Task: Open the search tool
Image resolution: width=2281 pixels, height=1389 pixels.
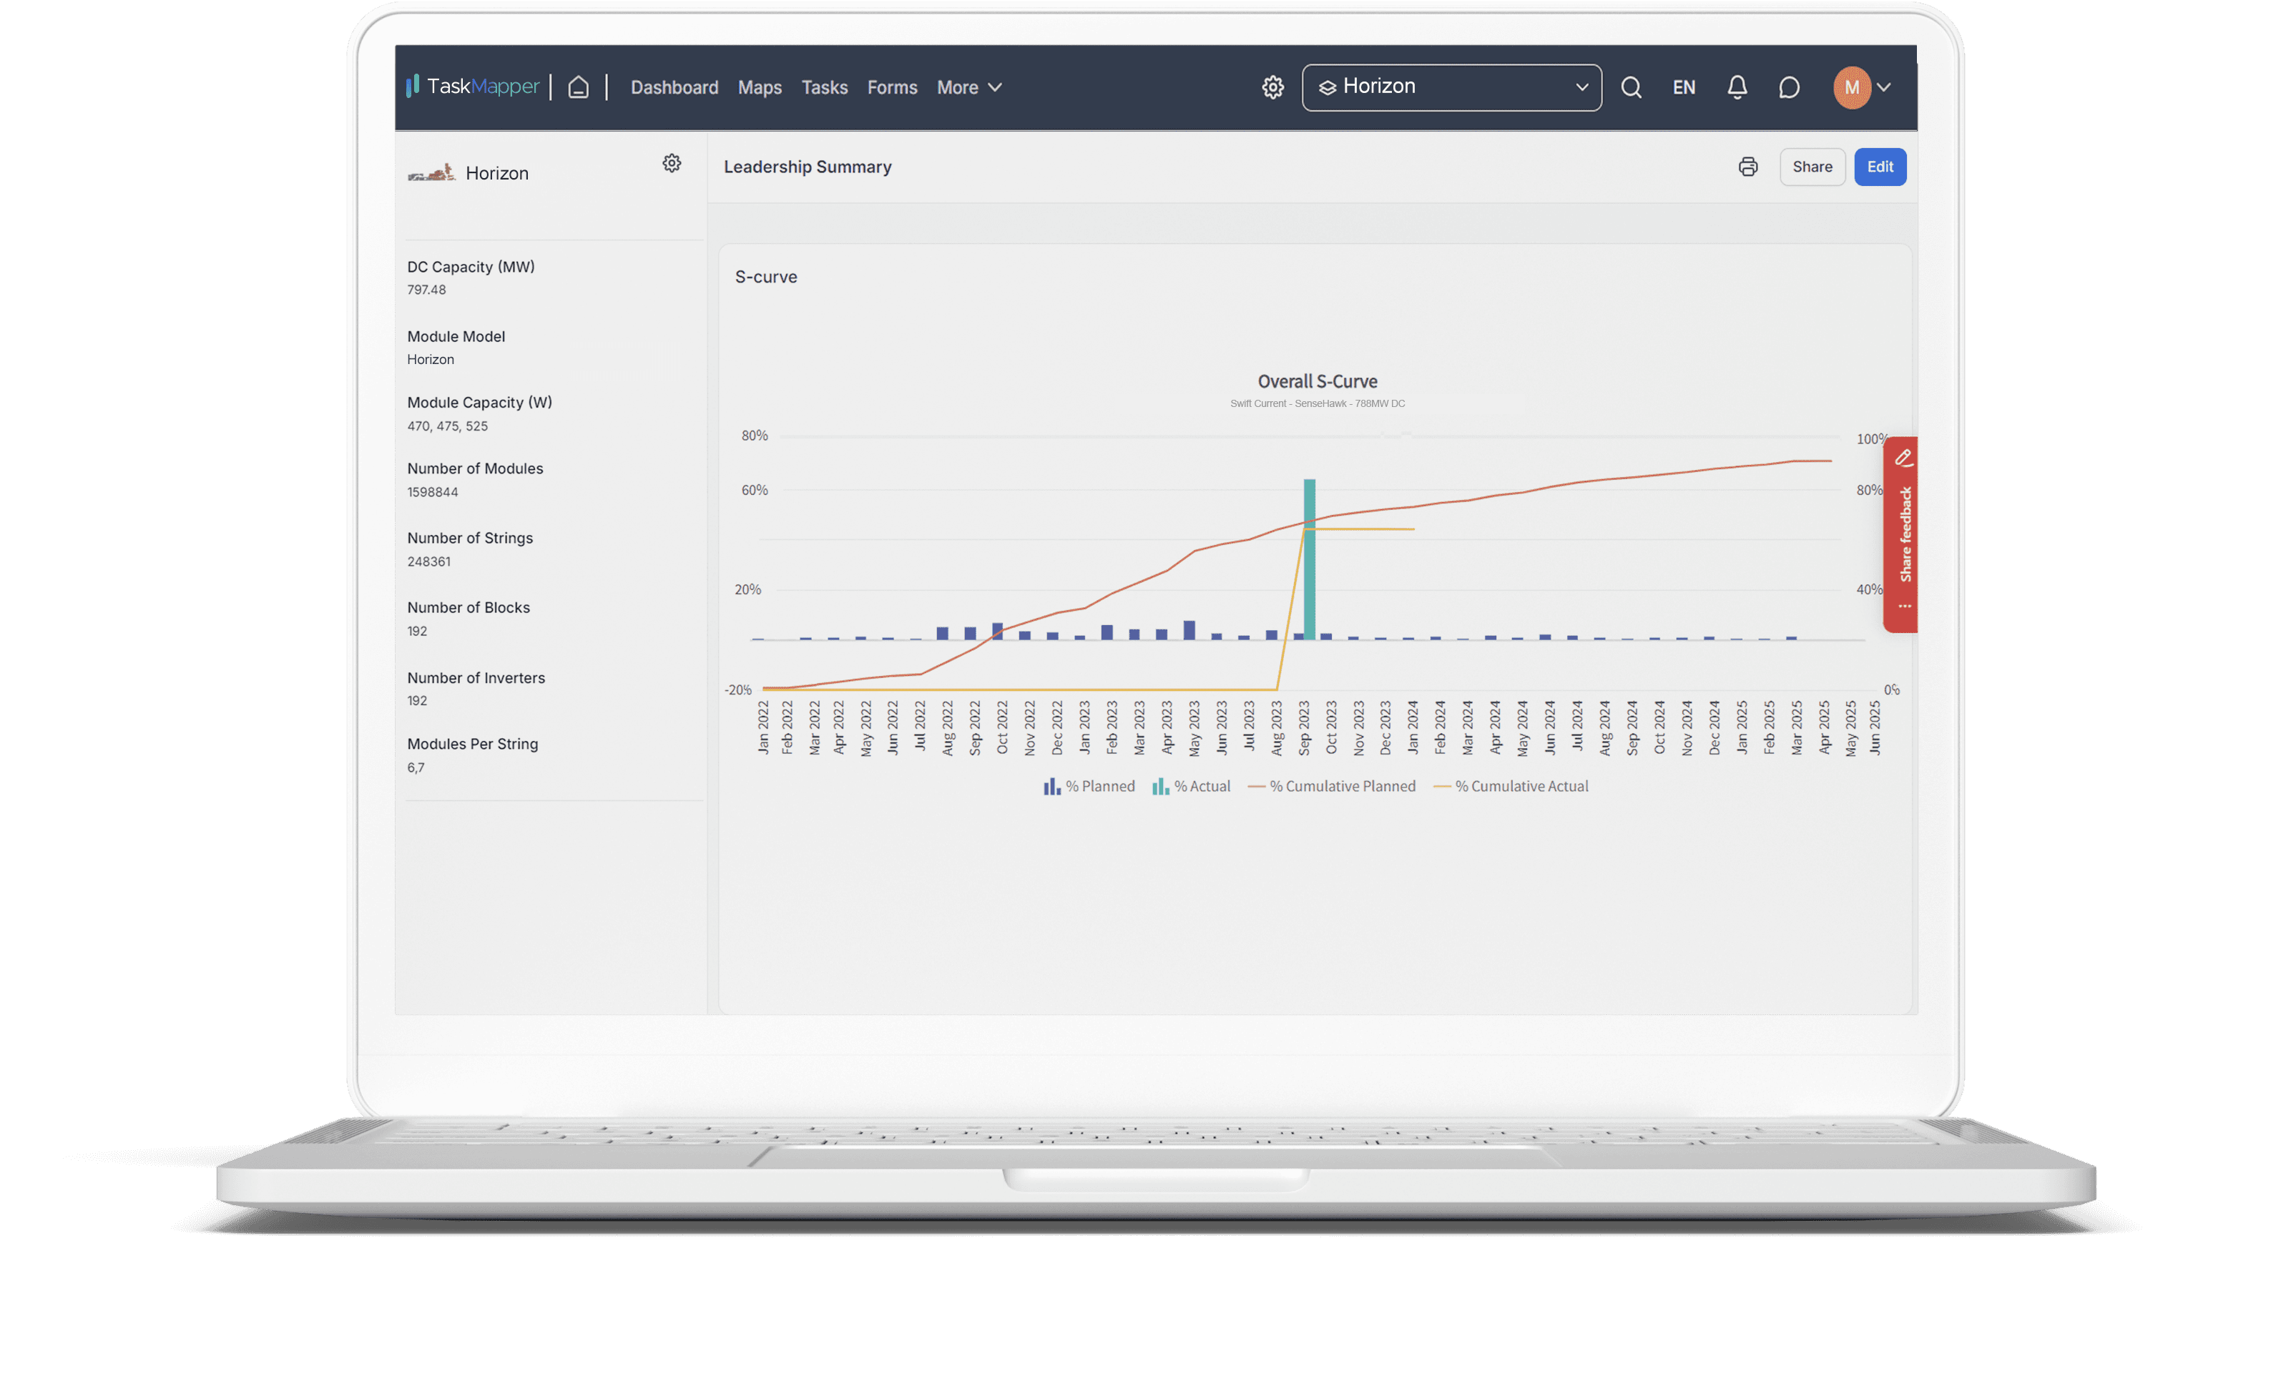Action: click(x=1631, y=87)
